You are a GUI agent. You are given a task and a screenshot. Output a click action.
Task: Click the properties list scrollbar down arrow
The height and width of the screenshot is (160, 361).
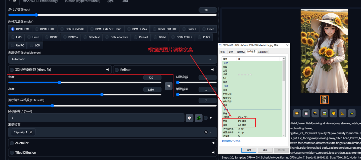pyautogui.click(x=284, y=135)
